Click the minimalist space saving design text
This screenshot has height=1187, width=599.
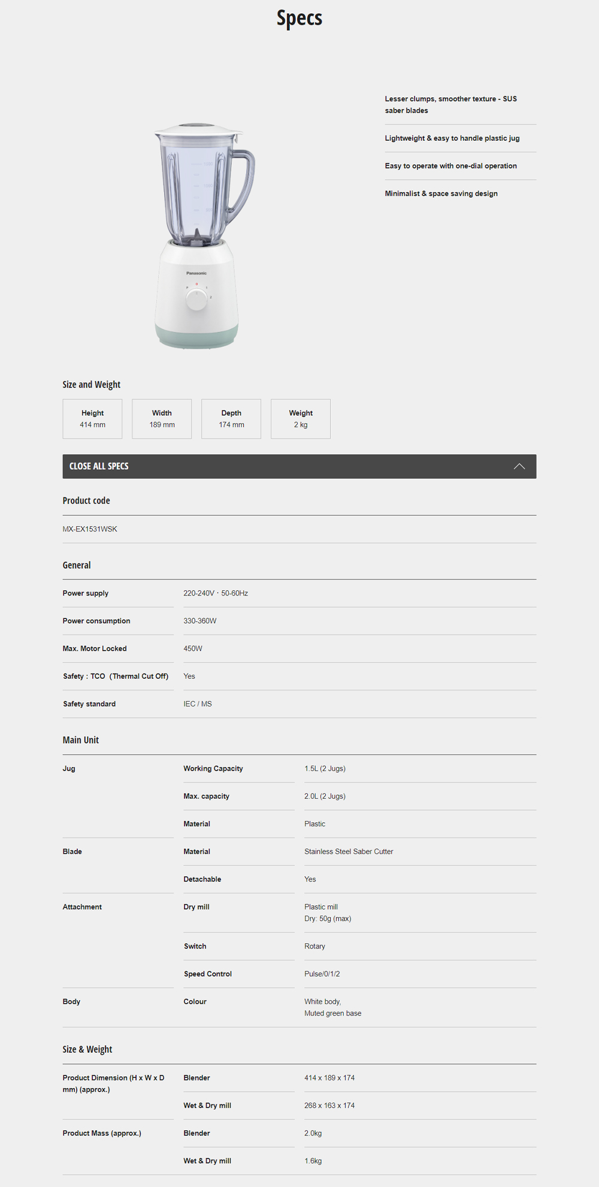(441, 194)
